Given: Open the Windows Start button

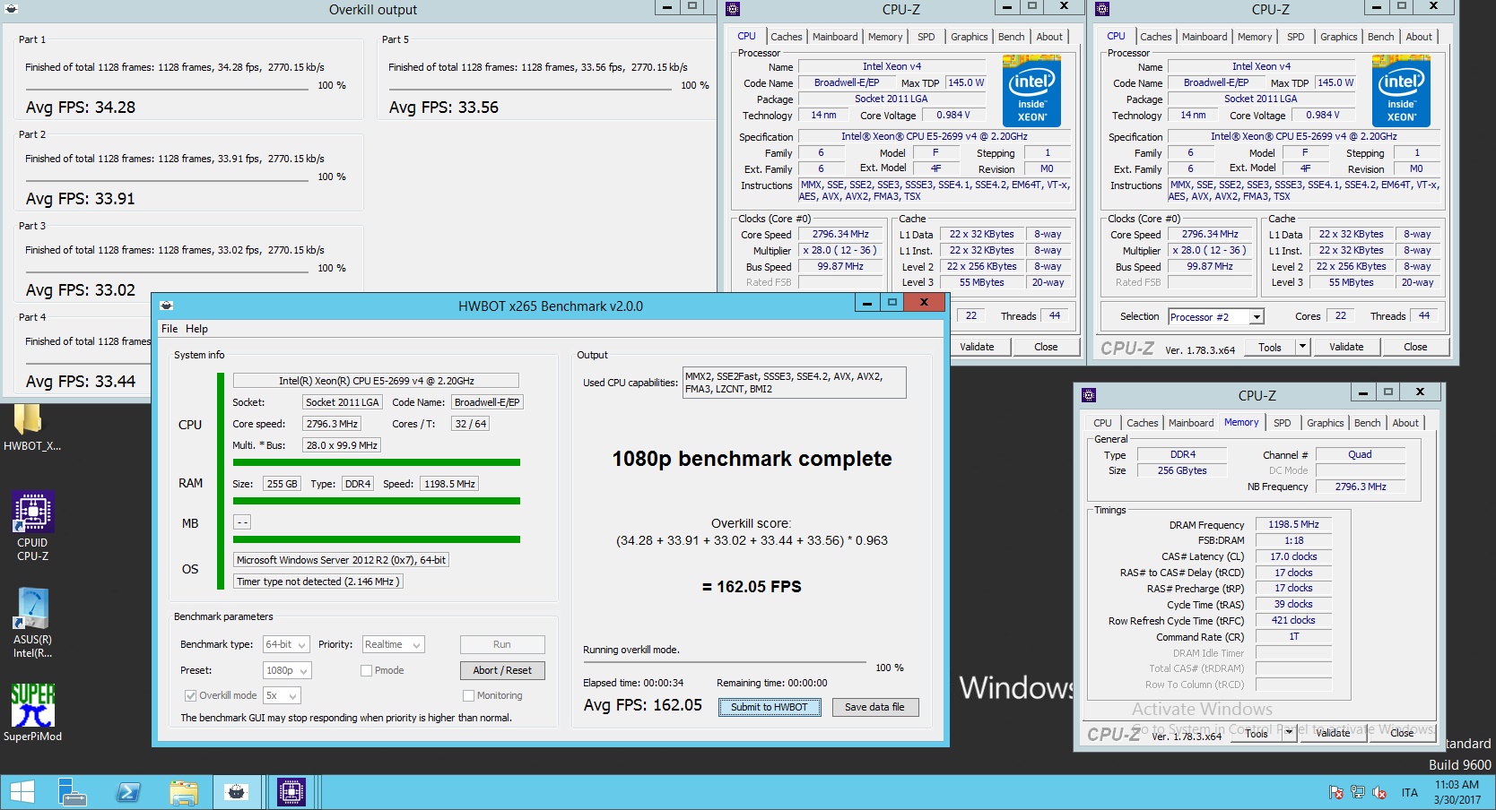Looking at the screenshot, I should point(22,792).
